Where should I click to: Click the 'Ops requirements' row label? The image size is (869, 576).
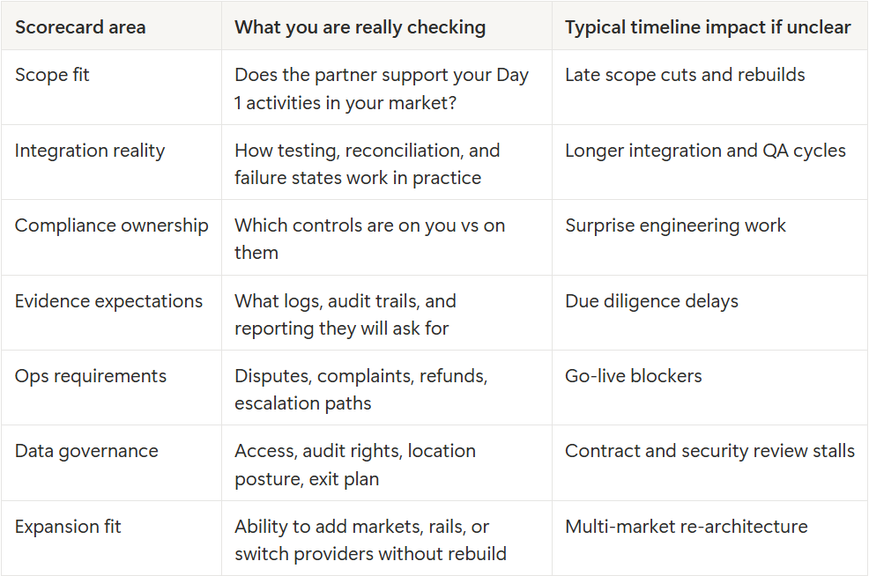tap(91, 376)
